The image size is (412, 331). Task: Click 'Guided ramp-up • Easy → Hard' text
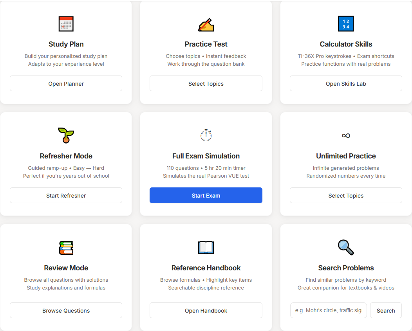pos(66,168)
